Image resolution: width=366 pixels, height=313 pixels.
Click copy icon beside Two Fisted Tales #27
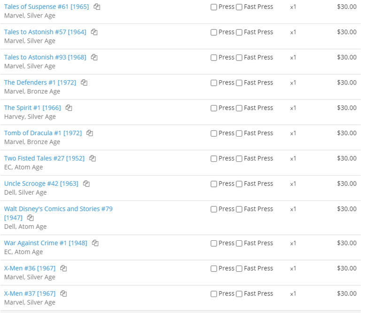tap(93, 158)
